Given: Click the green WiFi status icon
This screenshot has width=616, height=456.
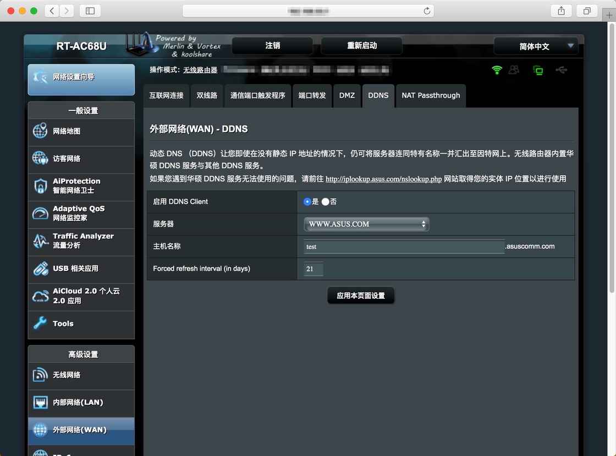Looking at the screenshot, I should coord(497,70).
